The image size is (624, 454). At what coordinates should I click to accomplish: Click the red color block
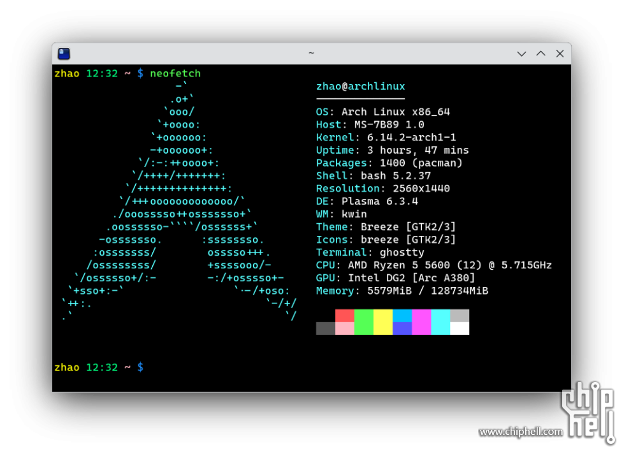coord(345,316)
